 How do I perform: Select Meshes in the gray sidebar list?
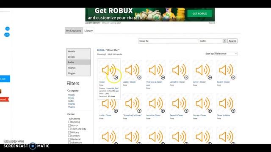(78, 68)
